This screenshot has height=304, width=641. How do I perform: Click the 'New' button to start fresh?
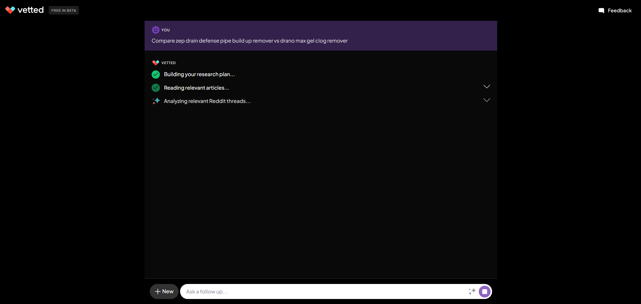164,291
